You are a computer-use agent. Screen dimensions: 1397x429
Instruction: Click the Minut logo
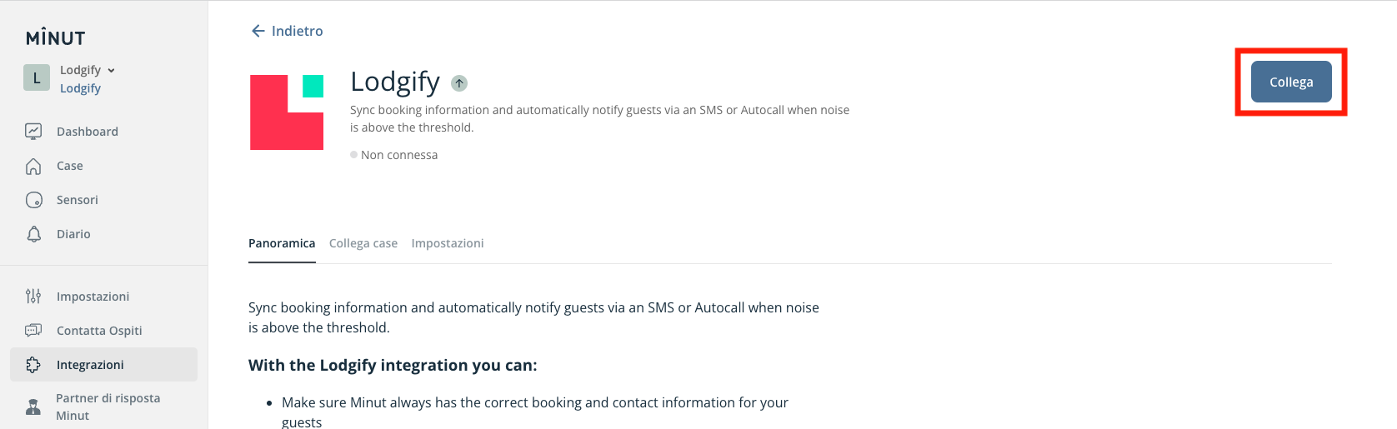55,37
